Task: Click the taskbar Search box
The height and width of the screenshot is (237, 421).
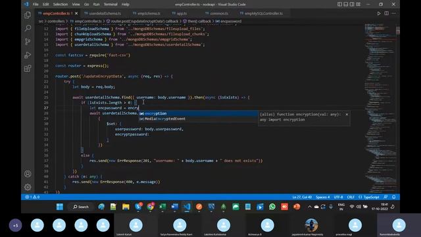Action: pos(81,207)
